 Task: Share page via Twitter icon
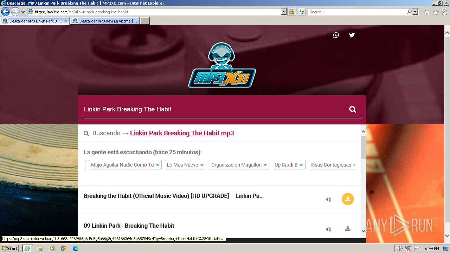coord(352,35)
